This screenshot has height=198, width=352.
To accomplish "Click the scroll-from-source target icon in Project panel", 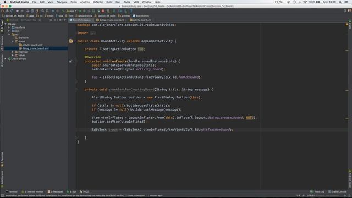I will pos(51,20).
